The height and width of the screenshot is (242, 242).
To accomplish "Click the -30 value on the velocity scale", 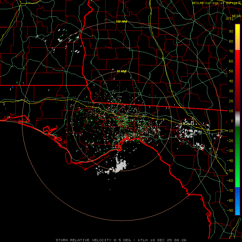I will [x=230, y=151].
